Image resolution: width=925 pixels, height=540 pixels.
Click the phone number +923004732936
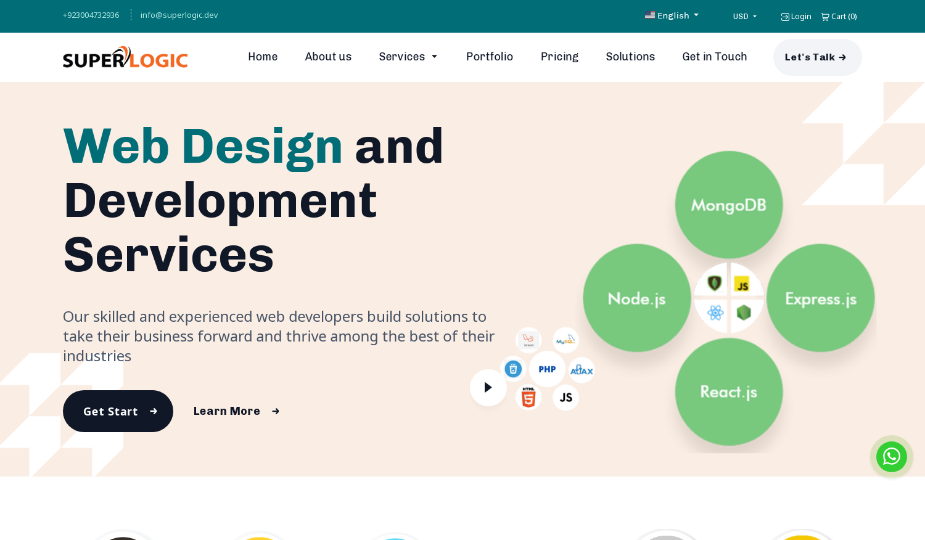pos(91,15)
